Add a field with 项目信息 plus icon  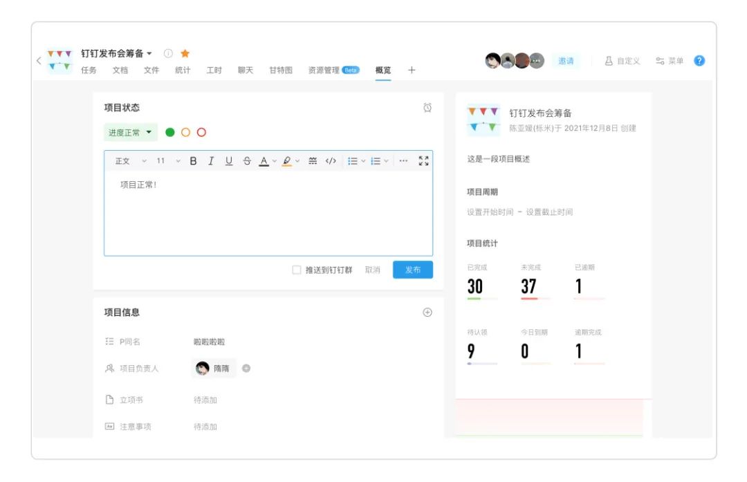click(427, 313)
